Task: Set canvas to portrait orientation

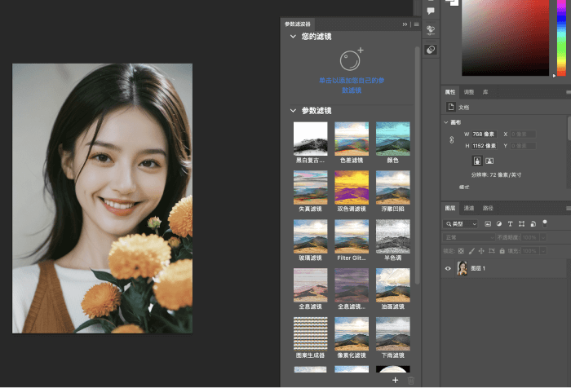Action: click(477, 161)
